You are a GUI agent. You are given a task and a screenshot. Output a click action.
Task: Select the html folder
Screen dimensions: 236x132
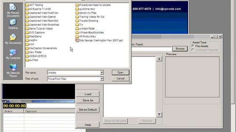point(30,44)
